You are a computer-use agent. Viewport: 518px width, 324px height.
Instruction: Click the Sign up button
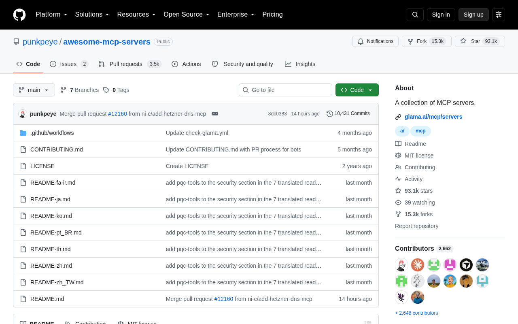pyautogui.click(x=473, y=15)
